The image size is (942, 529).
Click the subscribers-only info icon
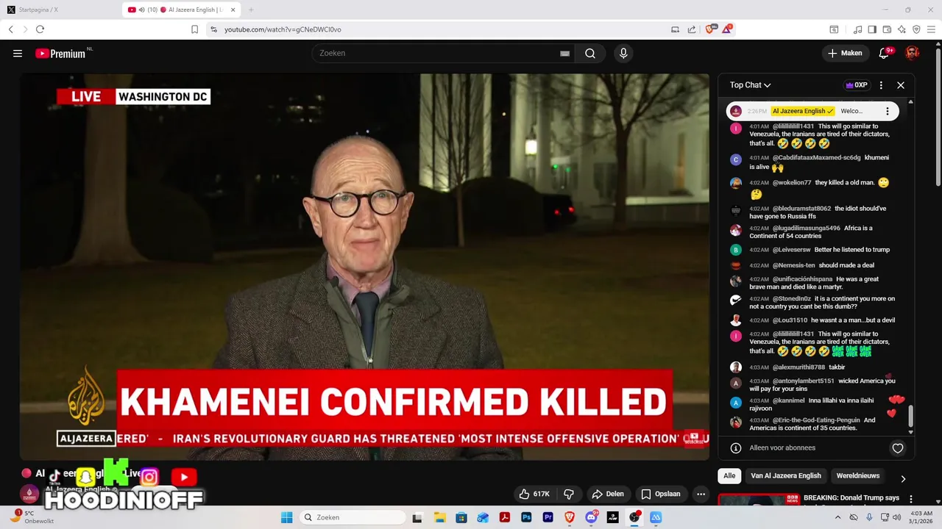tap(735, 448)
